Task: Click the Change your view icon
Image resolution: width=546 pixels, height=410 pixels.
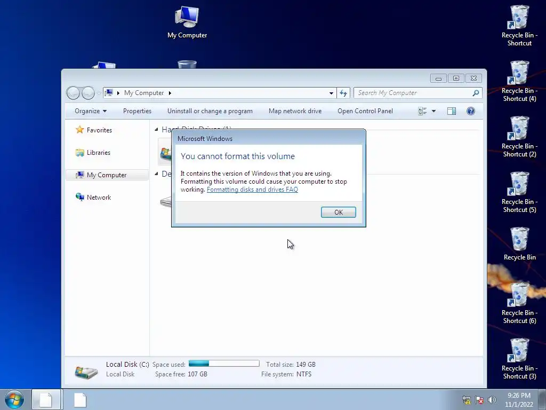Action: 422,111
